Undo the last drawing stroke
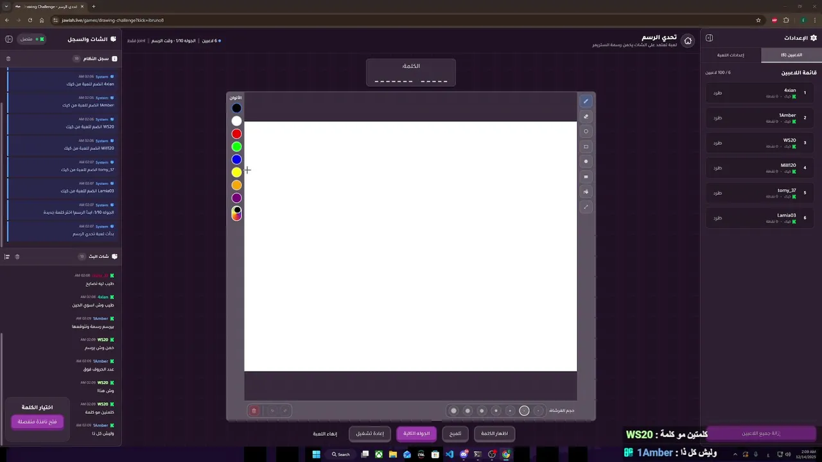The width and height of the screenshot is (822, 462). pos(272,411)
